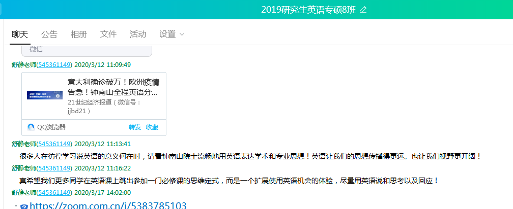Open the 公告 tab

(x=49, y=34)
